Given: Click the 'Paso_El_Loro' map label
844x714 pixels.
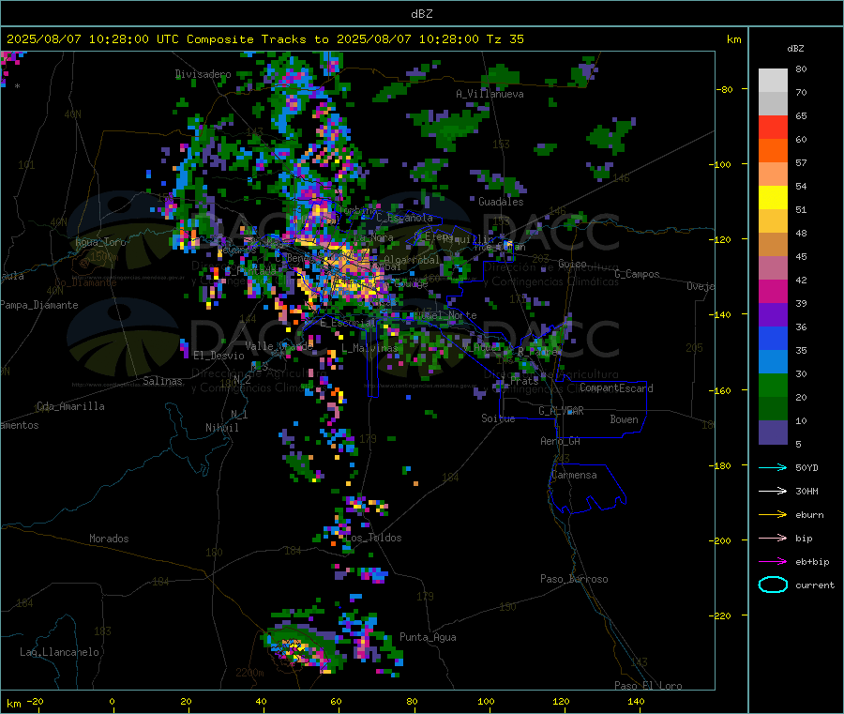Looking at the screenshot, I should coord(648,686).
